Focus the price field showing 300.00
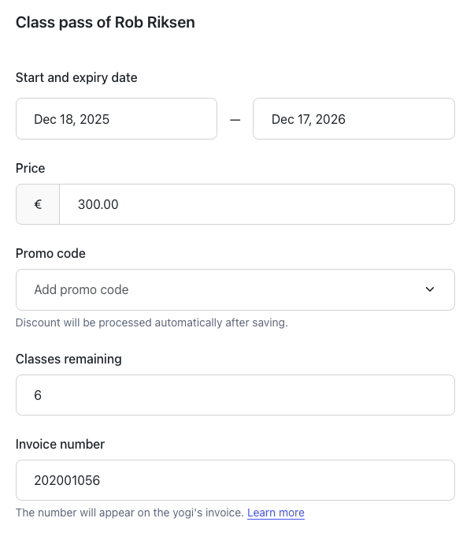Image resolution: width=474 pixels, height=533 pixels. coord(257,204)
